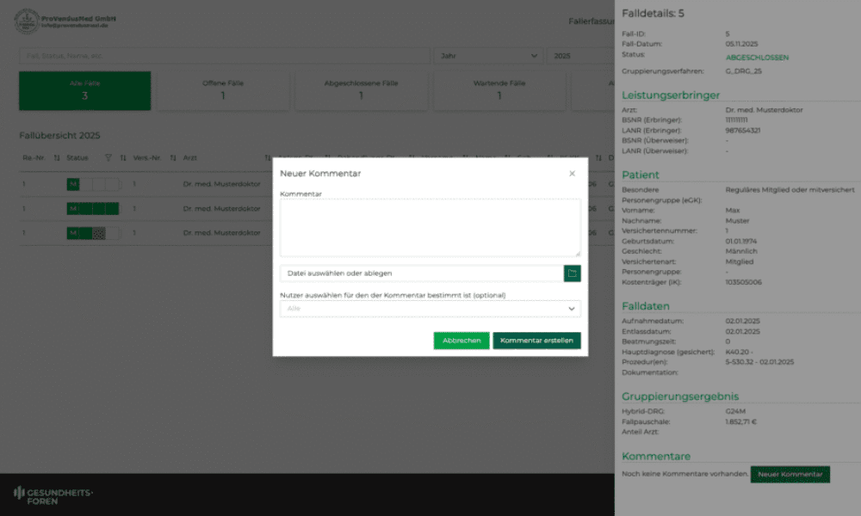Screen dimensions: 861x516
Task: Open the Jahr dropdown filter
Action: point(487,55)
